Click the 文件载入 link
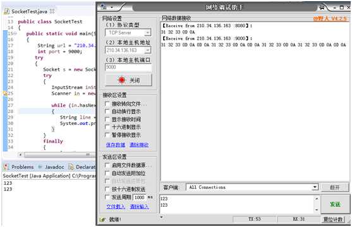Image resolution: width=352 pixels, height=227 pixels. pyautogui.click(x=116, y=206)
